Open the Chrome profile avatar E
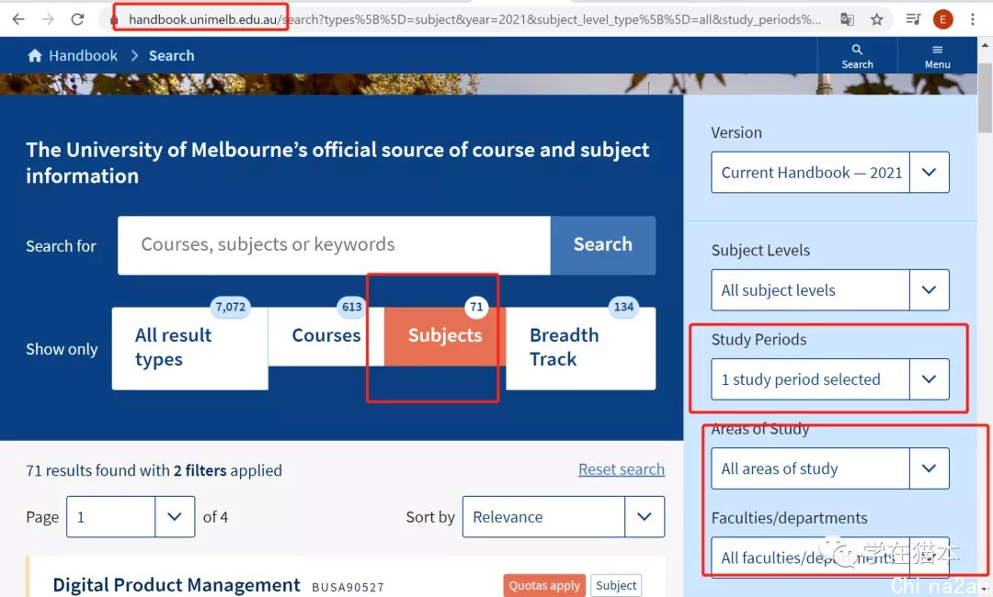 (x=943, y=19)
